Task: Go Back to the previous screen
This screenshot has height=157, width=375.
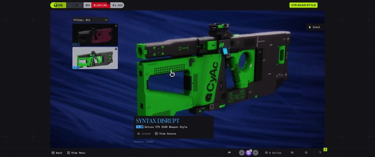Action: (57, 153)
